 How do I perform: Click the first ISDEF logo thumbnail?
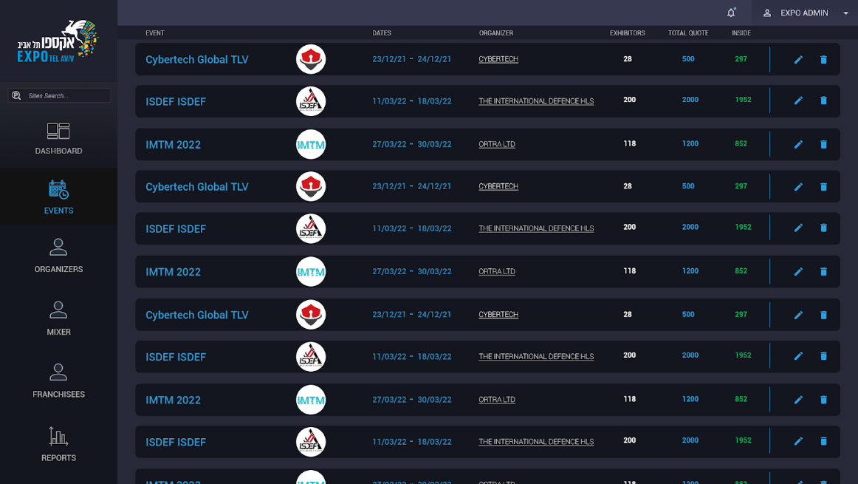(311, 101)
